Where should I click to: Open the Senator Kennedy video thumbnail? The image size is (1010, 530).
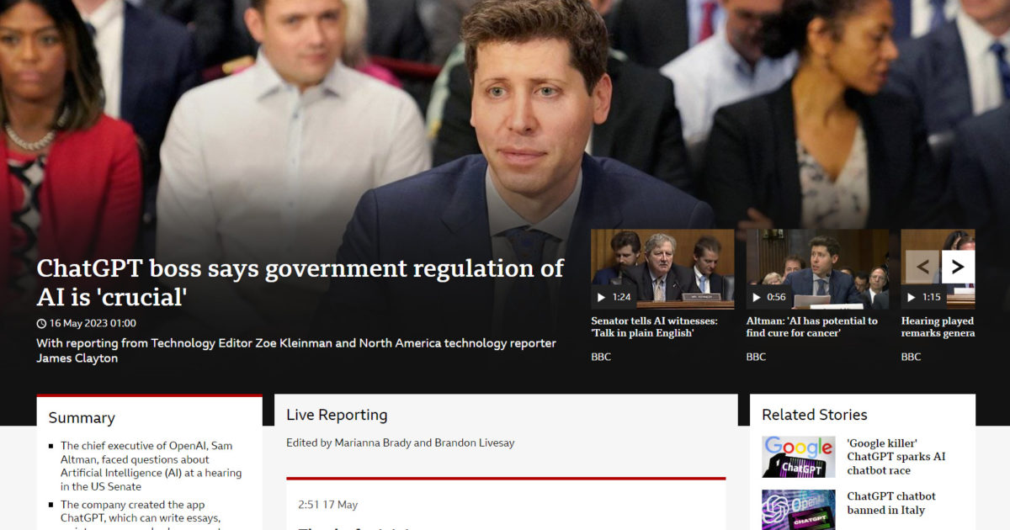pos(662,269)
